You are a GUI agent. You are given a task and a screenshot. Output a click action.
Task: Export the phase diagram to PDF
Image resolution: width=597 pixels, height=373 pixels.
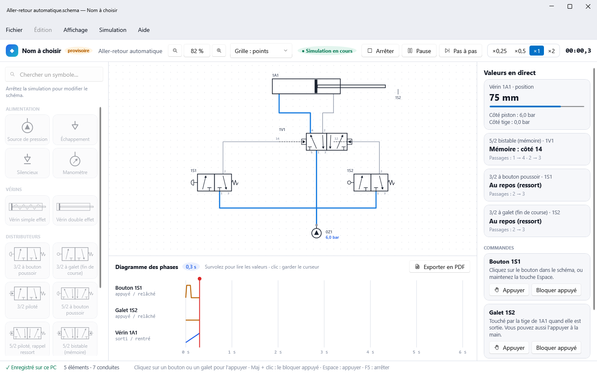click(439, 267)
